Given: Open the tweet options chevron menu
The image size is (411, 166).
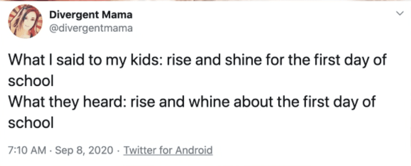Looking at the screenshot, I should click(x=400, y=14).
